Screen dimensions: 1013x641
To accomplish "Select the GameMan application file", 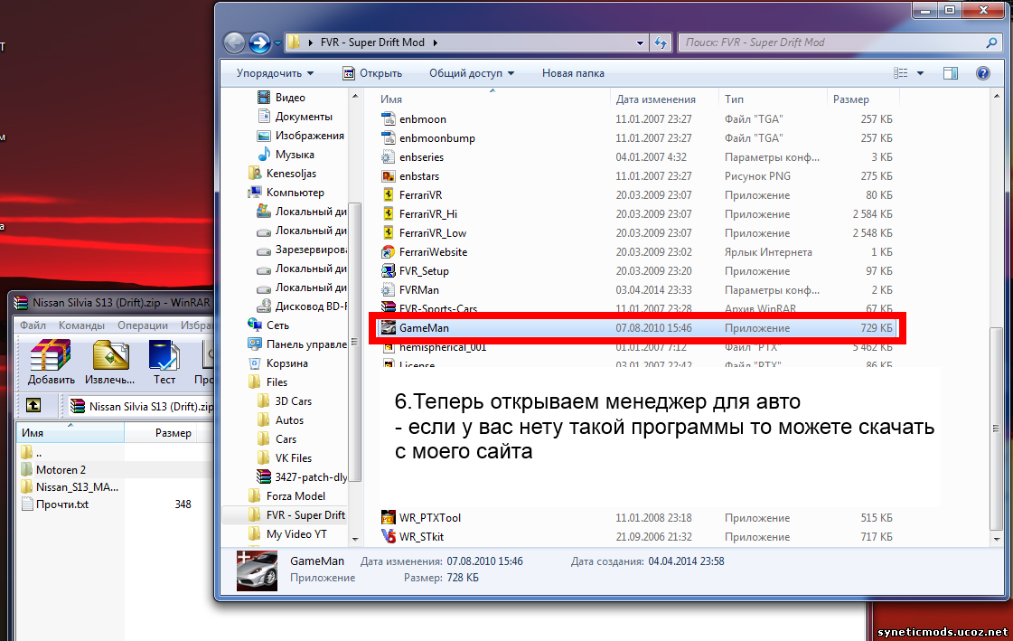I will pyautogui.click(x=423, y=328).
